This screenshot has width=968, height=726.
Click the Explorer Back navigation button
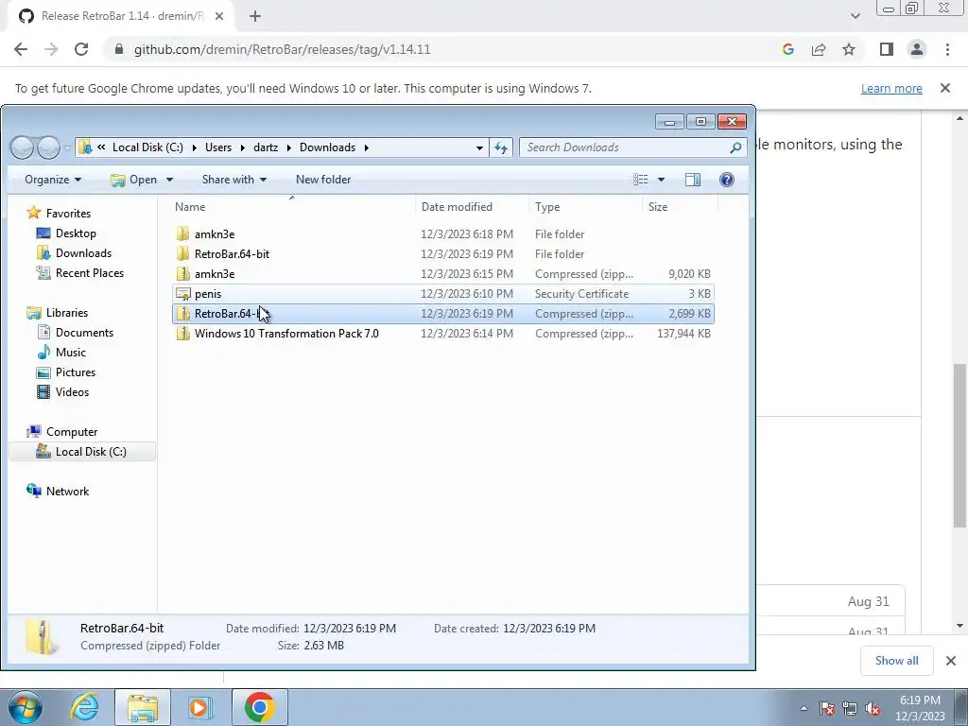pos(23,147)
